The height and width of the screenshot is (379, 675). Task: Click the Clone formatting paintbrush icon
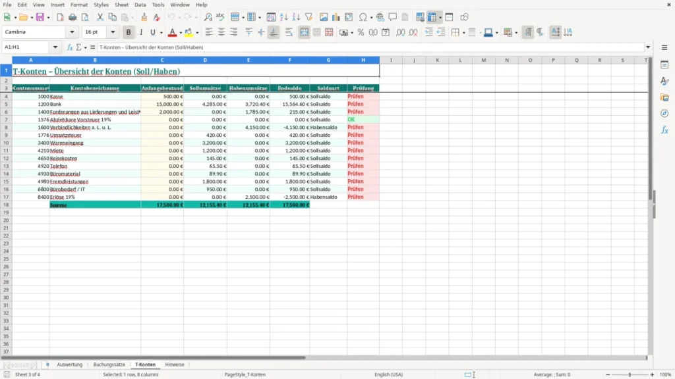(x=144, y=17)
